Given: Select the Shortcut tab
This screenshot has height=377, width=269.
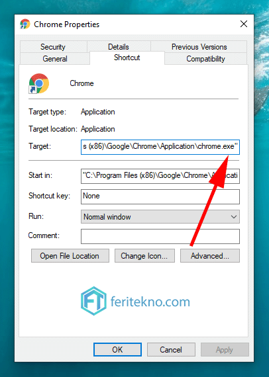Looking at the screenshot, I should click(127, 58).
